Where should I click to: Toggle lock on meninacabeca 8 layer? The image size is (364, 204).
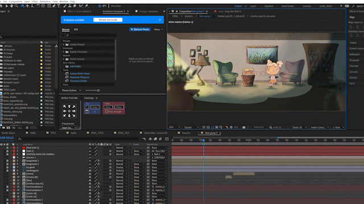[x=7, y=186]
